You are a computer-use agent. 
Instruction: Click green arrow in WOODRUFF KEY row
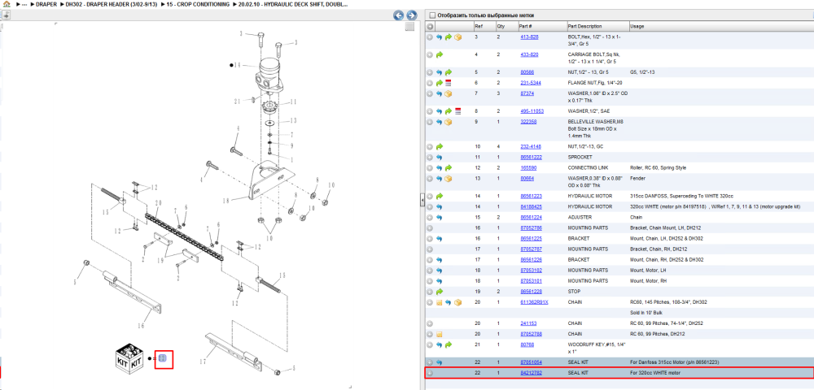click(x=449, y=344)
